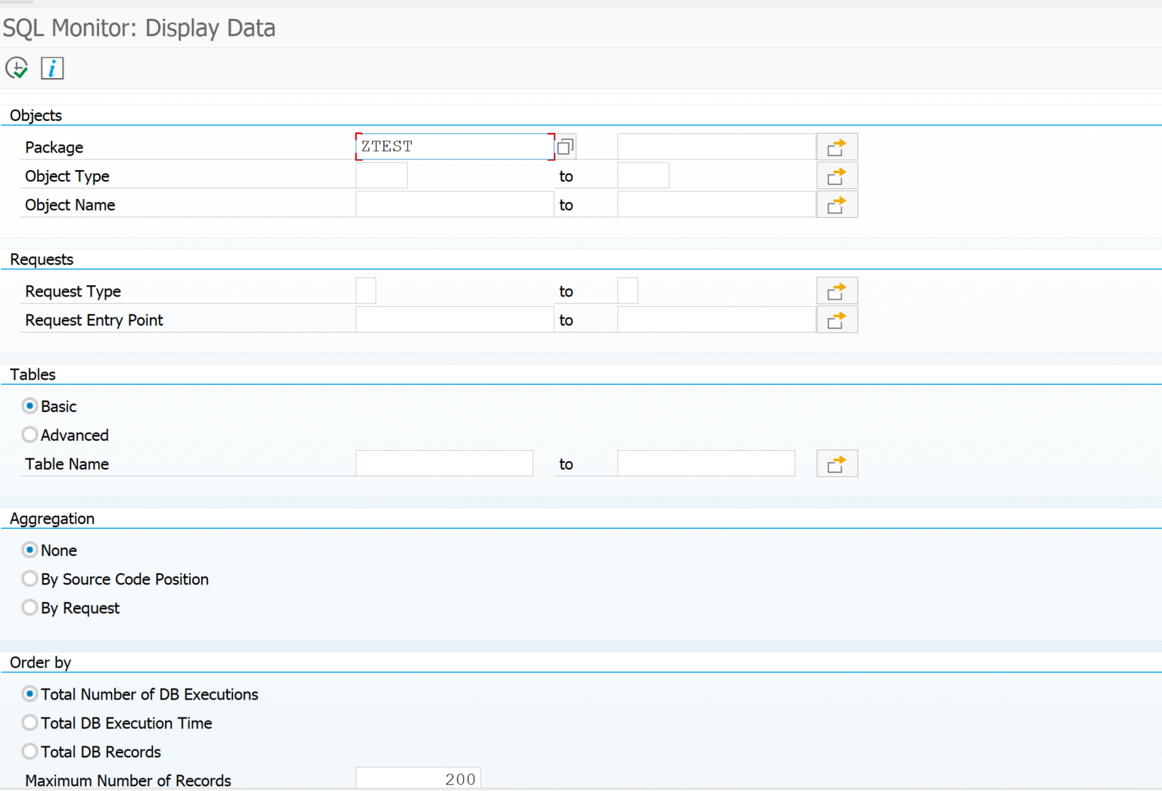Click the Table Name input field
The image size is (1162, 791).
pos(444,463)
